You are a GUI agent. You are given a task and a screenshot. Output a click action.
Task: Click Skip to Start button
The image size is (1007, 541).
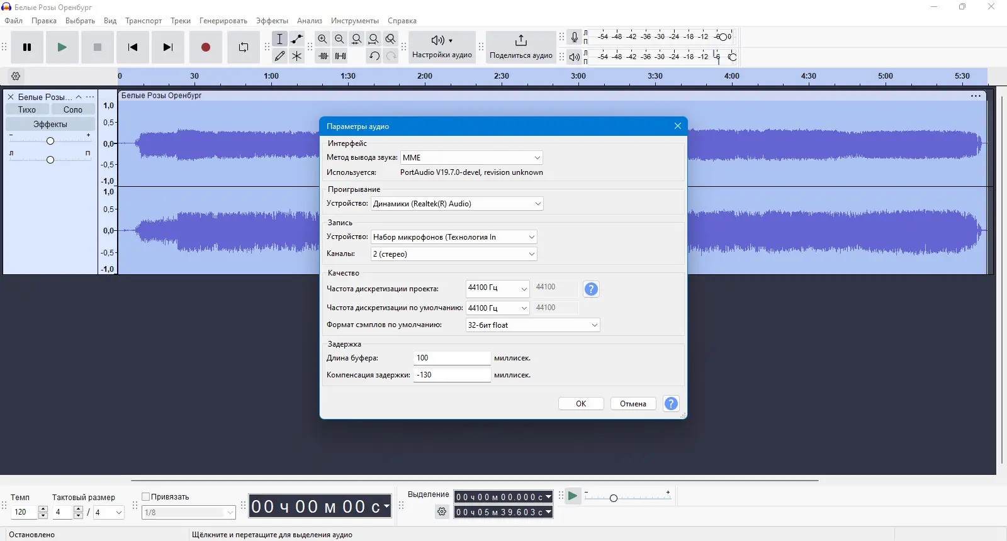pyautogui.click(x=133, y=47)
